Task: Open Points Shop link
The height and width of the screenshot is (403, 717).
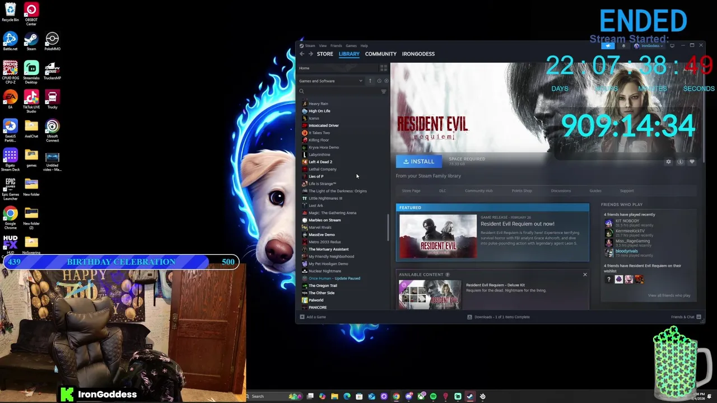Action: (522, 191)
